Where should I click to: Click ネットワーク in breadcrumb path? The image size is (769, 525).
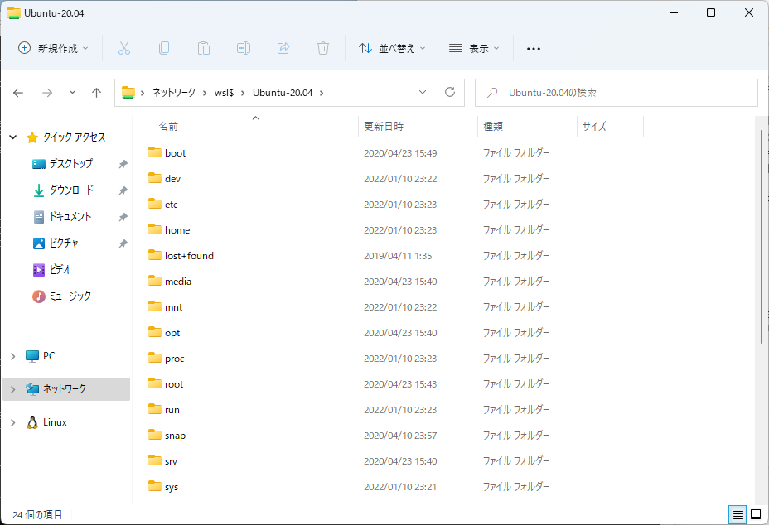point(174,93)
